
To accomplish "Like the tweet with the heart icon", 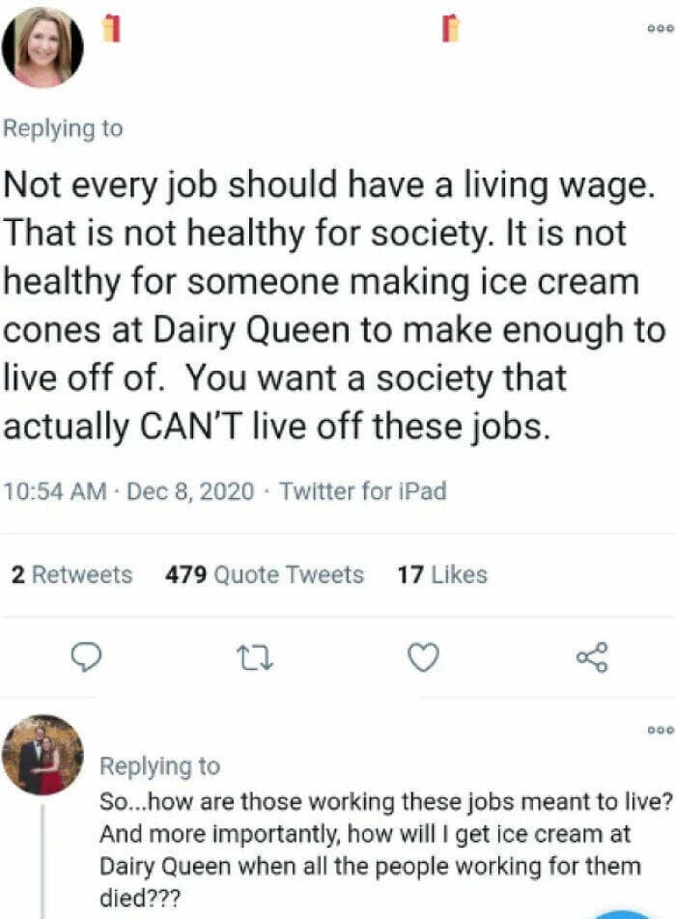I will coord(422,657).
